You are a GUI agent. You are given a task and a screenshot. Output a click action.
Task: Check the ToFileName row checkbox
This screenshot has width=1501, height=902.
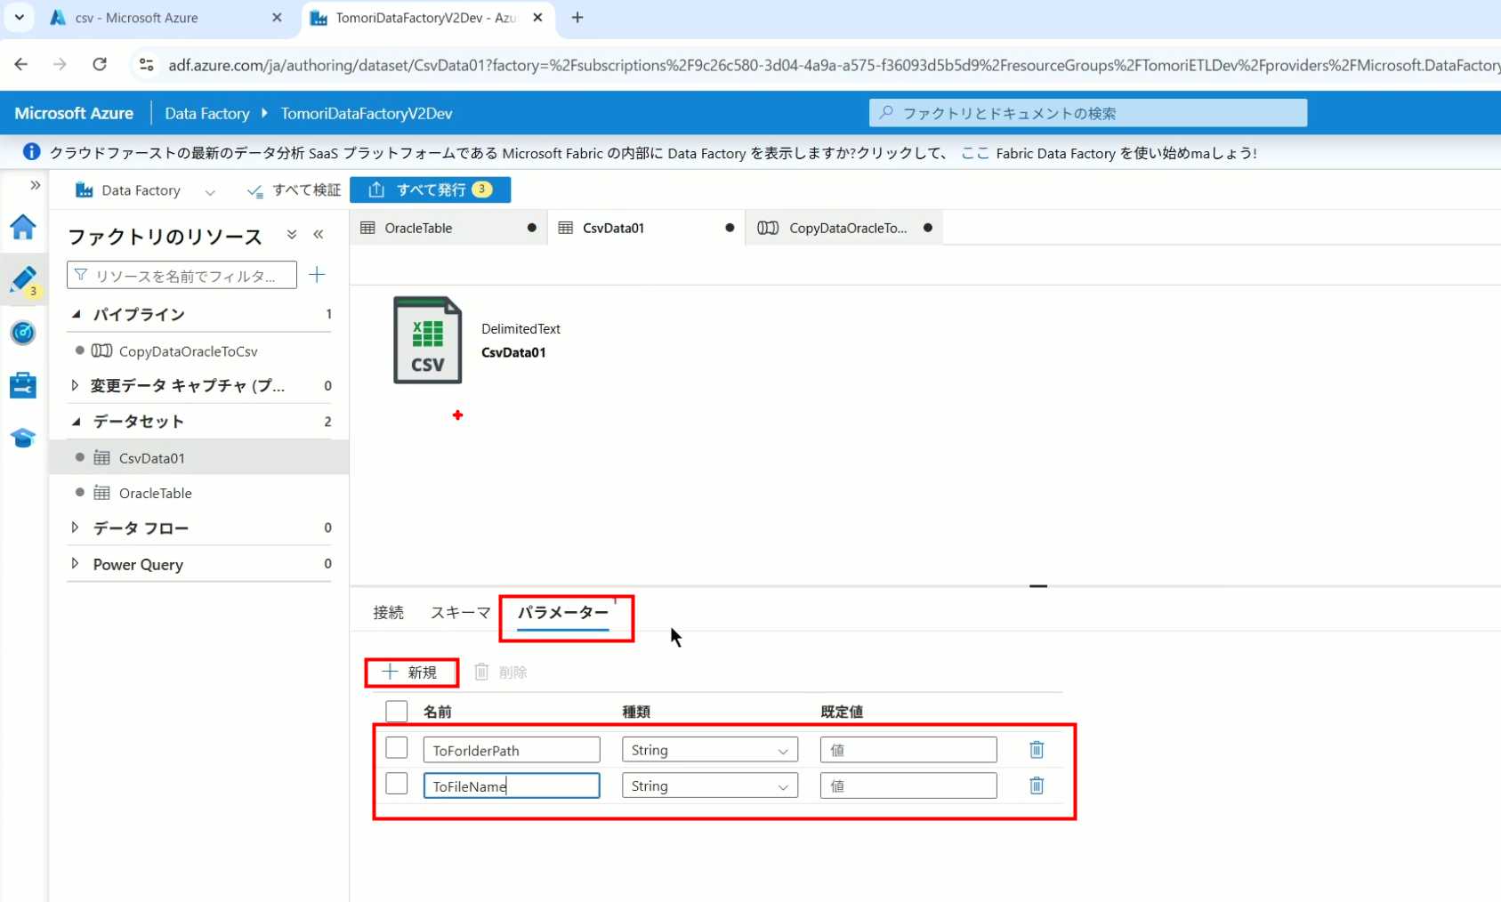(397, 784)
